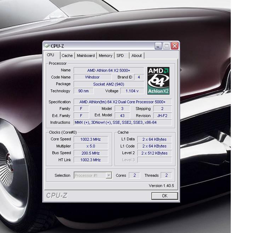Click the Clocks (Core#0) group label
Screen dimensions: 269x233
click(63, 132)
